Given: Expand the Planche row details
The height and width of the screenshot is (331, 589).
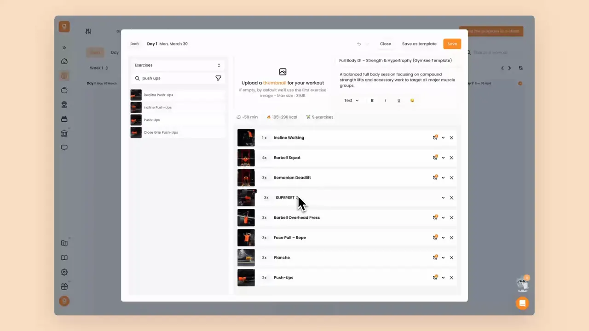Looking at the screenshot, I should pyautogui.click(x=443, y=257).
